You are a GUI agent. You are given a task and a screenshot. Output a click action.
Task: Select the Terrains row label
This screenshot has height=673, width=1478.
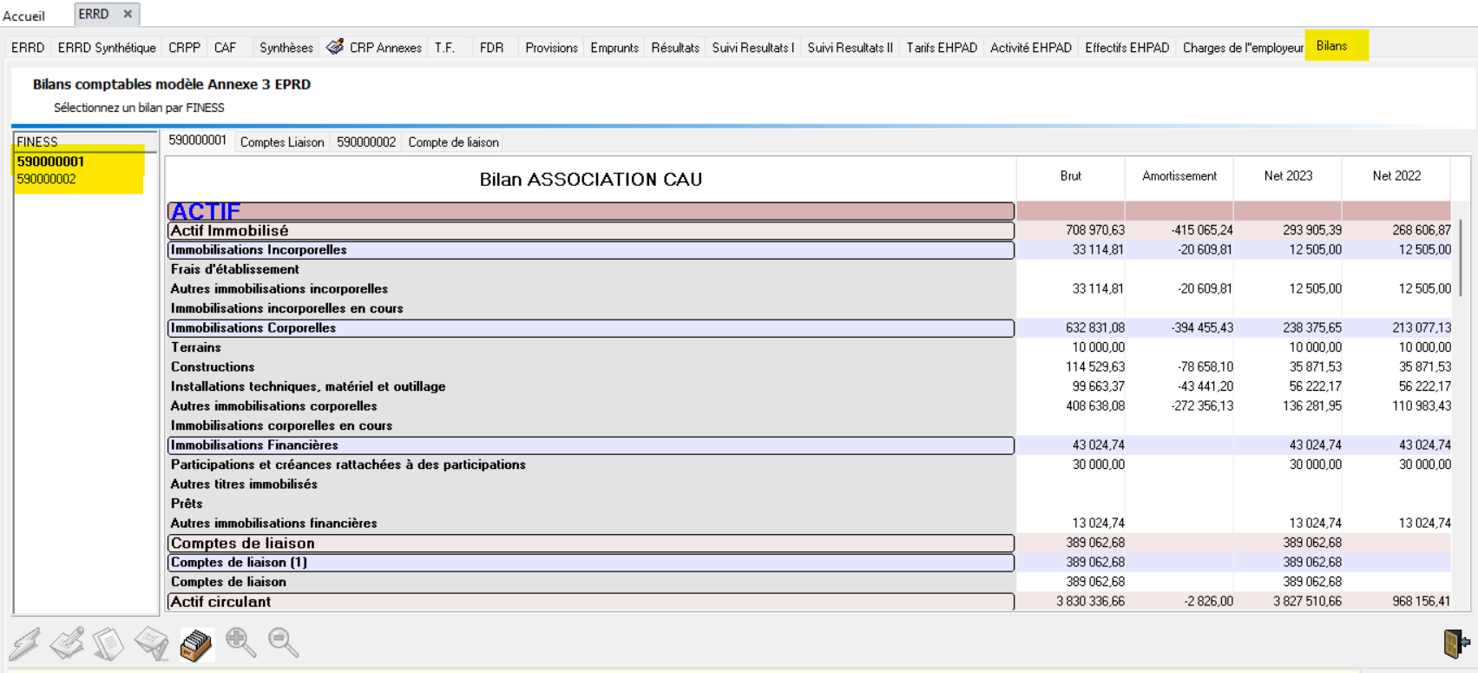[x=196, y=347]
